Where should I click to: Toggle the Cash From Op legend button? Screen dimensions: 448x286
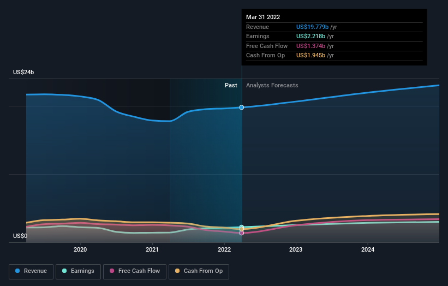pyautogui.click(x=199, y=271)
